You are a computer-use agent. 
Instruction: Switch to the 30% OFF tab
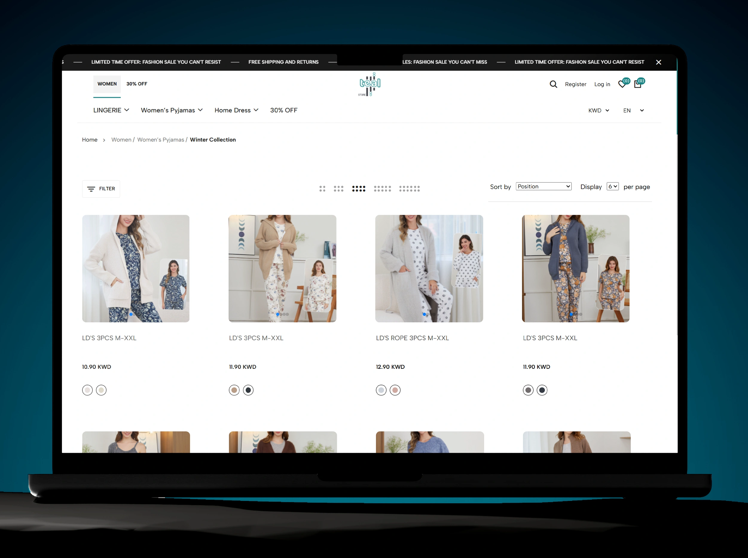pyautogui.click(x=137, y=84)
